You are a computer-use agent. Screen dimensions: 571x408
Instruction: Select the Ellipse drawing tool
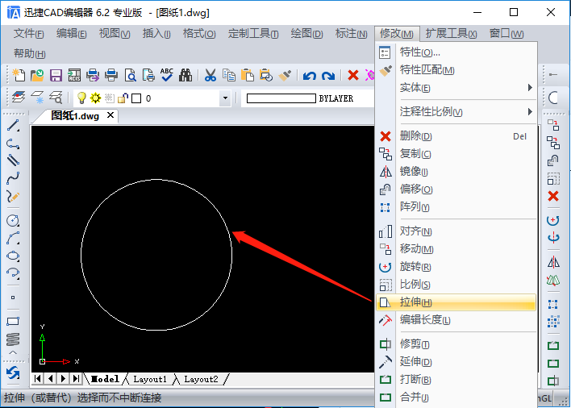click(x=13, y=256)
